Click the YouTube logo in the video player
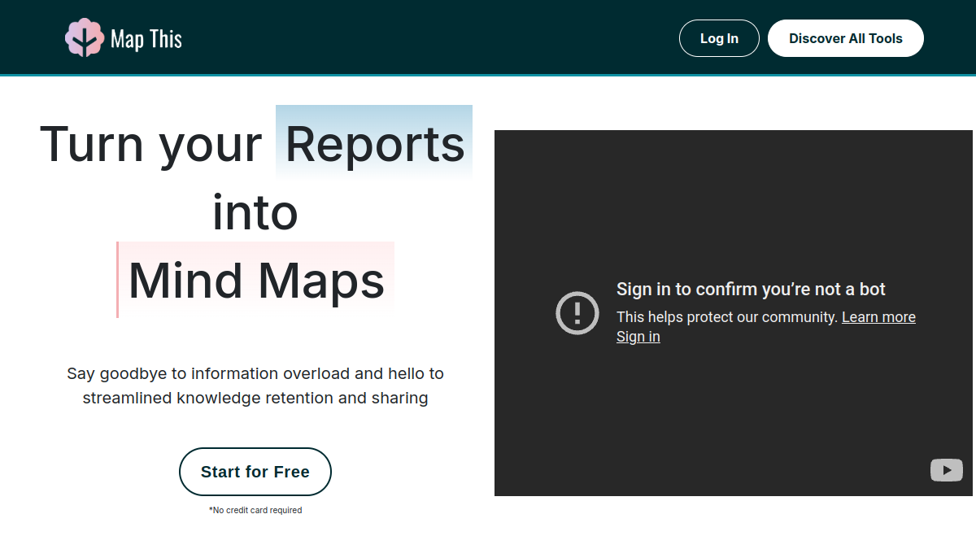 point(947,470)
